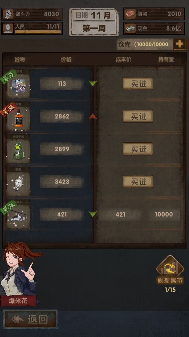Expand warehouse capacity with plus button
Viewport: 189px width, 337px height.
coord(180,44)
